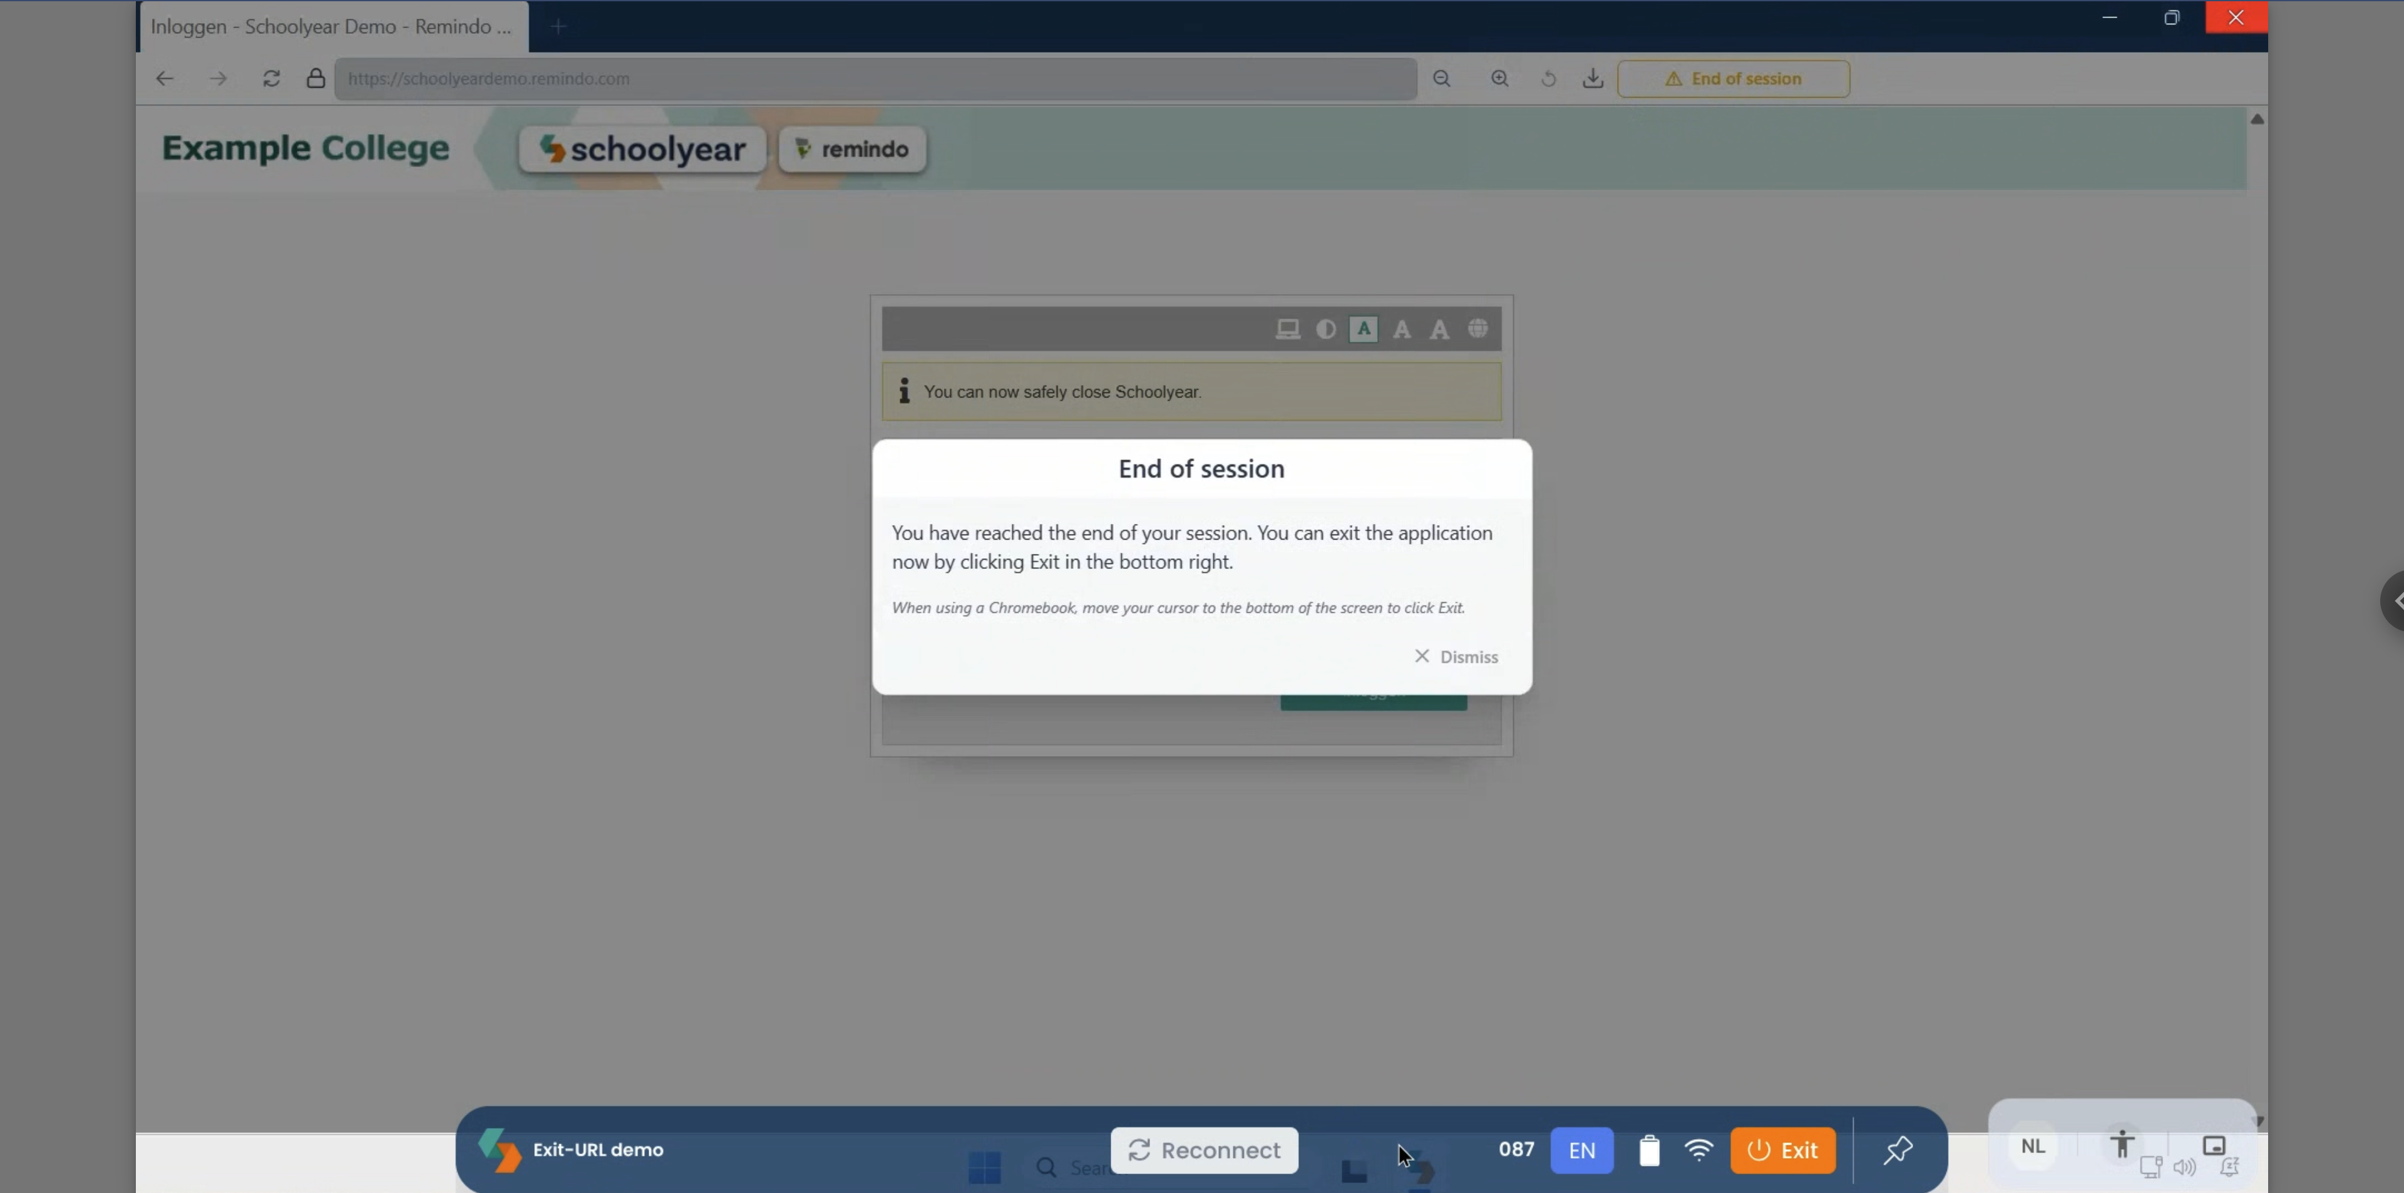This screenshot has height=1193, width=2404.
Task: Click the zoom in magnifier icon
Action: pyautogui.click(x=1500, y=78)
